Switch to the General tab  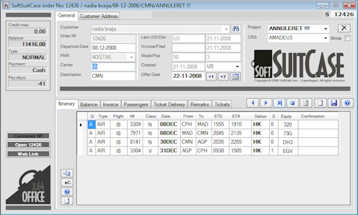[67, 16]
